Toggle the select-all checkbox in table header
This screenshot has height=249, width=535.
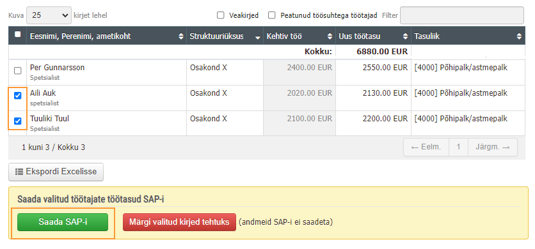coord(18,34)
